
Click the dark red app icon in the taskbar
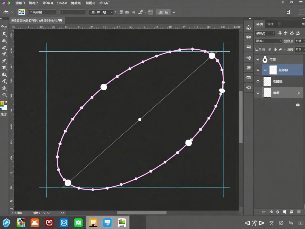(x=49, y=223)
